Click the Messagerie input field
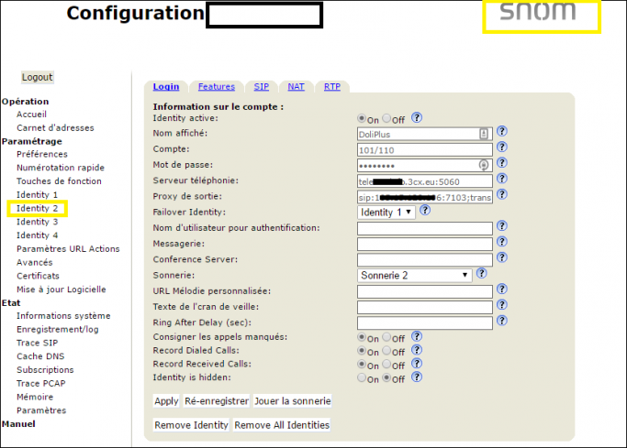This screenshot has width=627, height=448. [x=425, y=244]
